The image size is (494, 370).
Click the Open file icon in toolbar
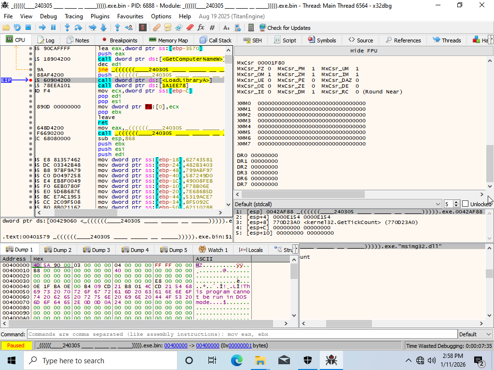[x=6, y=27]
